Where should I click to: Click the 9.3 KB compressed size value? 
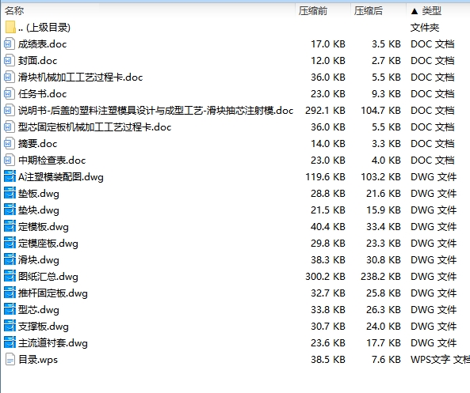click(x=386, y=94)
